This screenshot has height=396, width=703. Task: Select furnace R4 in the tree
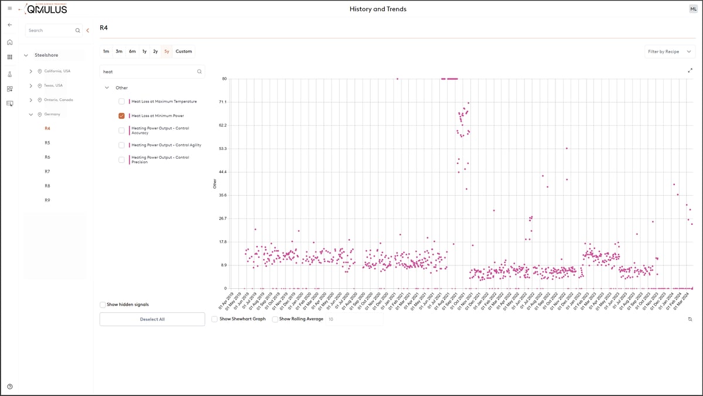click(47, 128)
